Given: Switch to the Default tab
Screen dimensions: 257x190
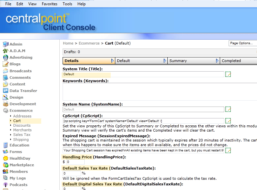Looking at the screenshot, I should click(141, 61).
